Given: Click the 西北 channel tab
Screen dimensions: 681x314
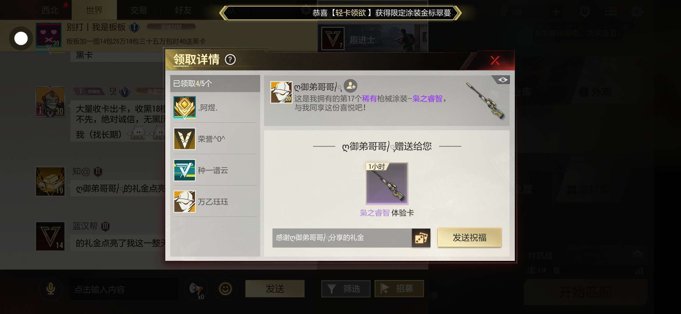Looking at the screenshot, I should tap(50, 10).
